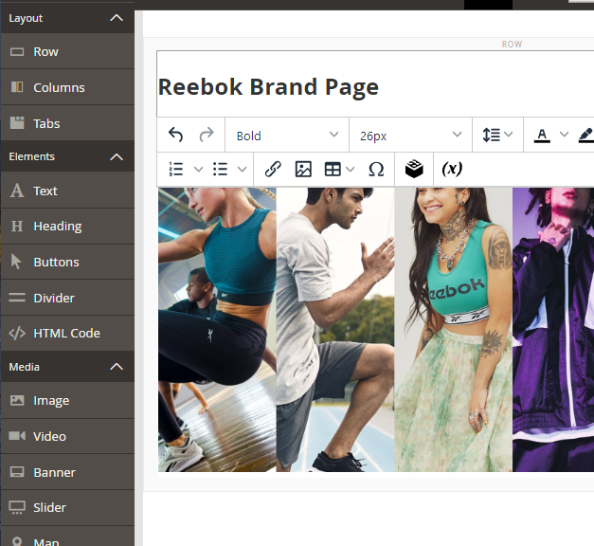
Task: Choose the Buttons element
Action: [x=67, y=262]
